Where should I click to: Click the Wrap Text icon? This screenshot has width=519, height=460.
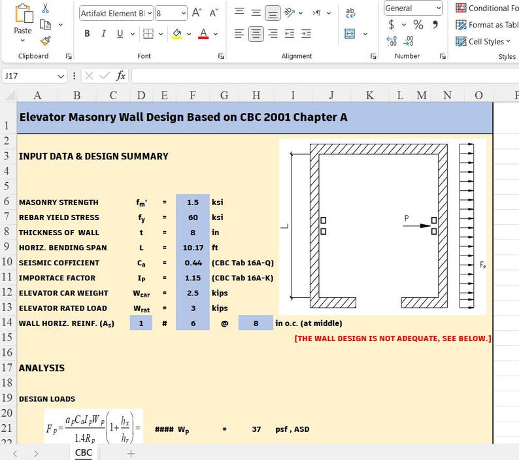350,13
